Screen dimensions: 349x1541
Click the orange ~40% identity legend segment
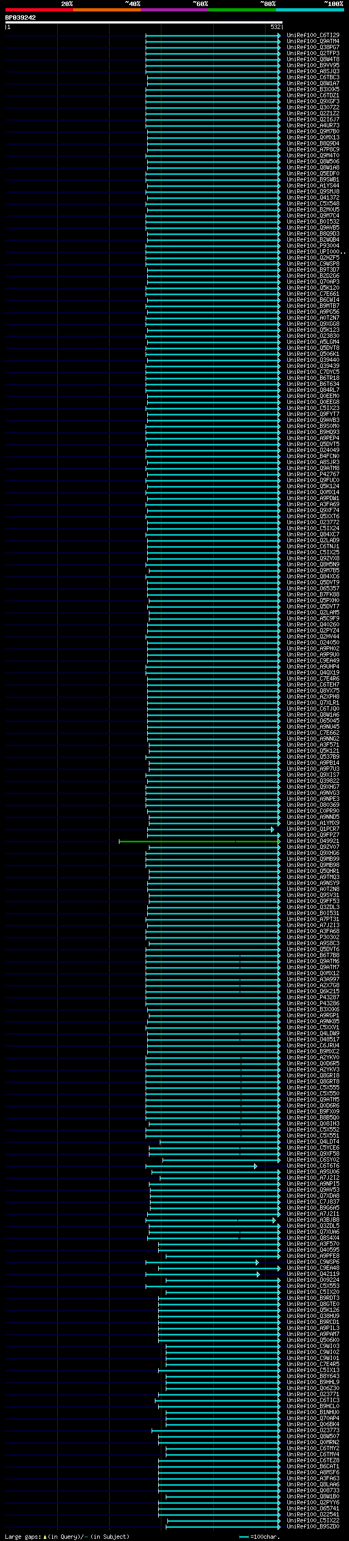click(107, 10)
